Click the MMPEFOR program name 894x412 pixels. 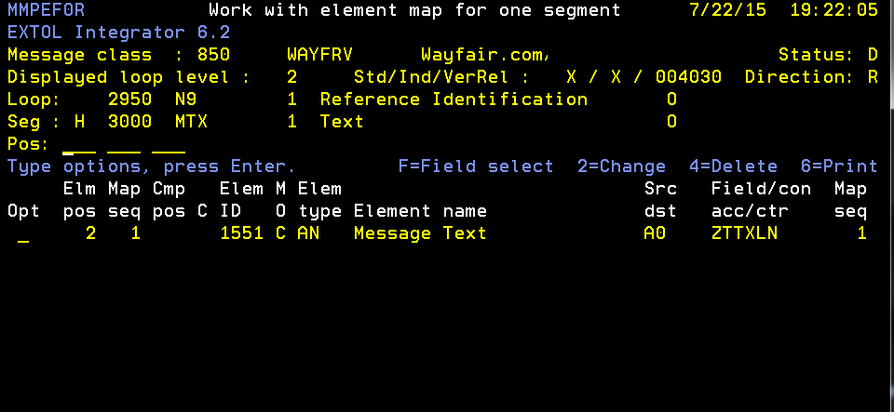pyautogui.click(x=47, y=10)
